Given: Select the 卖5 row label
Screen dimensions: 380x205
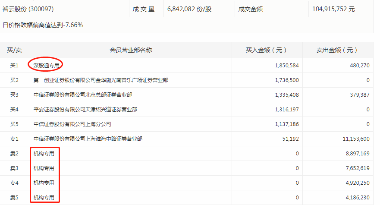Looking at the screenshot, I should click(x=14, y=198).
